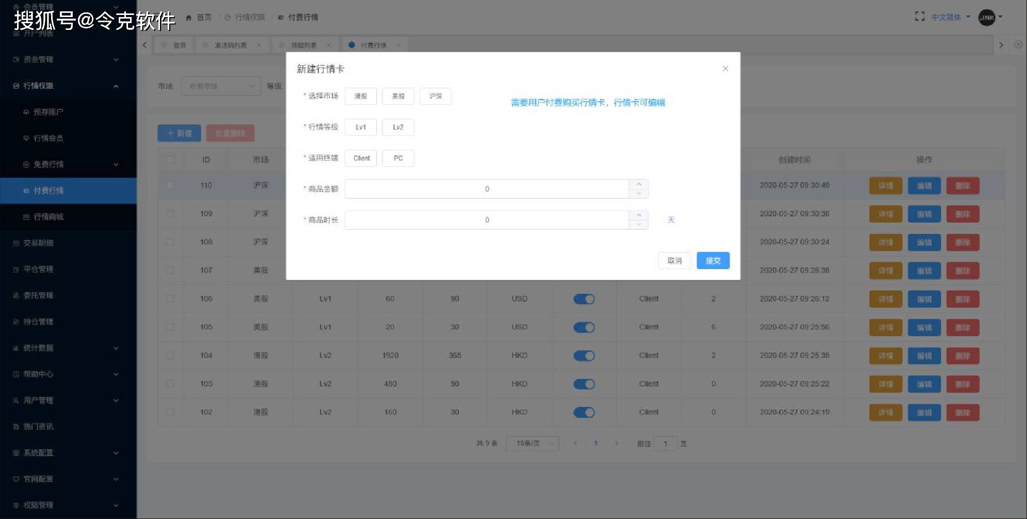
Task: Click the home icon in breadcrumb
Action: tap(188, 18)
